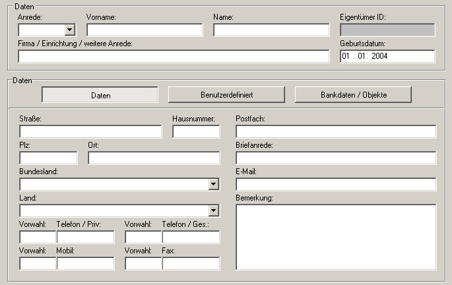Click the Postfach input field

coord(336,132)
